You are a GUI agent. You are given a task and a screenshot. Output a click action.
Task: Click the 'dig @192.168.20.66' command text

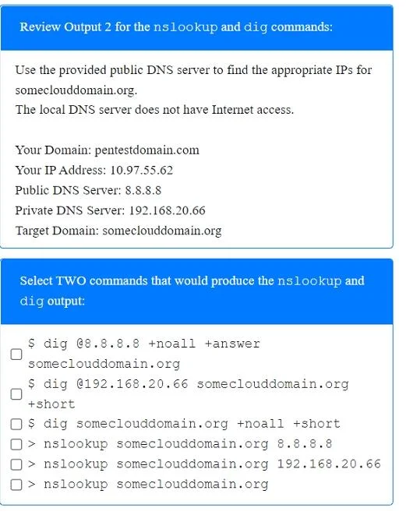pyautogui.click(x=188, y=393)
